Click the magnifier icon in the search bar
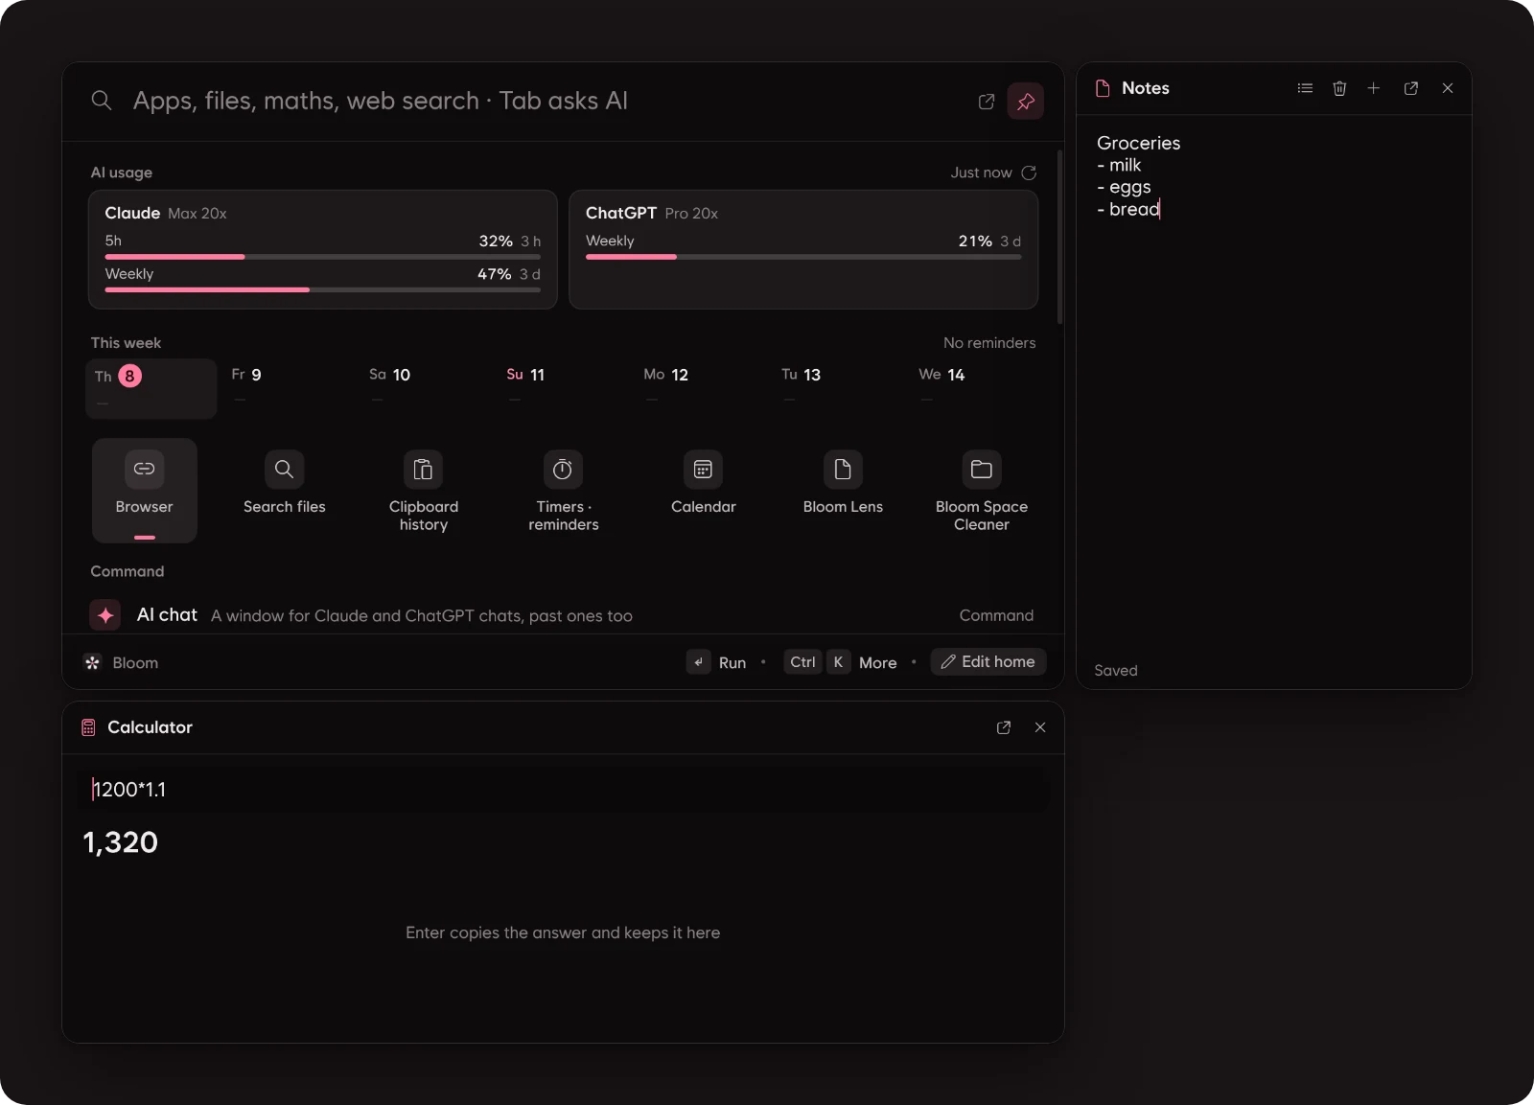This screenshot has width=1534, height=1105. point(102,101)
